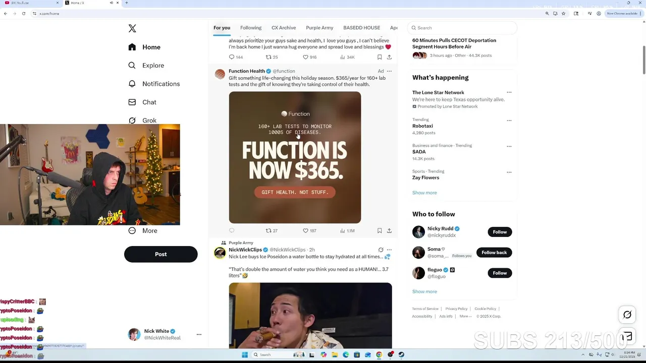Click Follow back for Soma
Viewport: 646px width, 363px height.
coord(494,253)
